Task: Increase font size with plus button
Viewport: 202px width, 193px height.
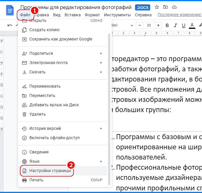Action: (x=158, y=25)
